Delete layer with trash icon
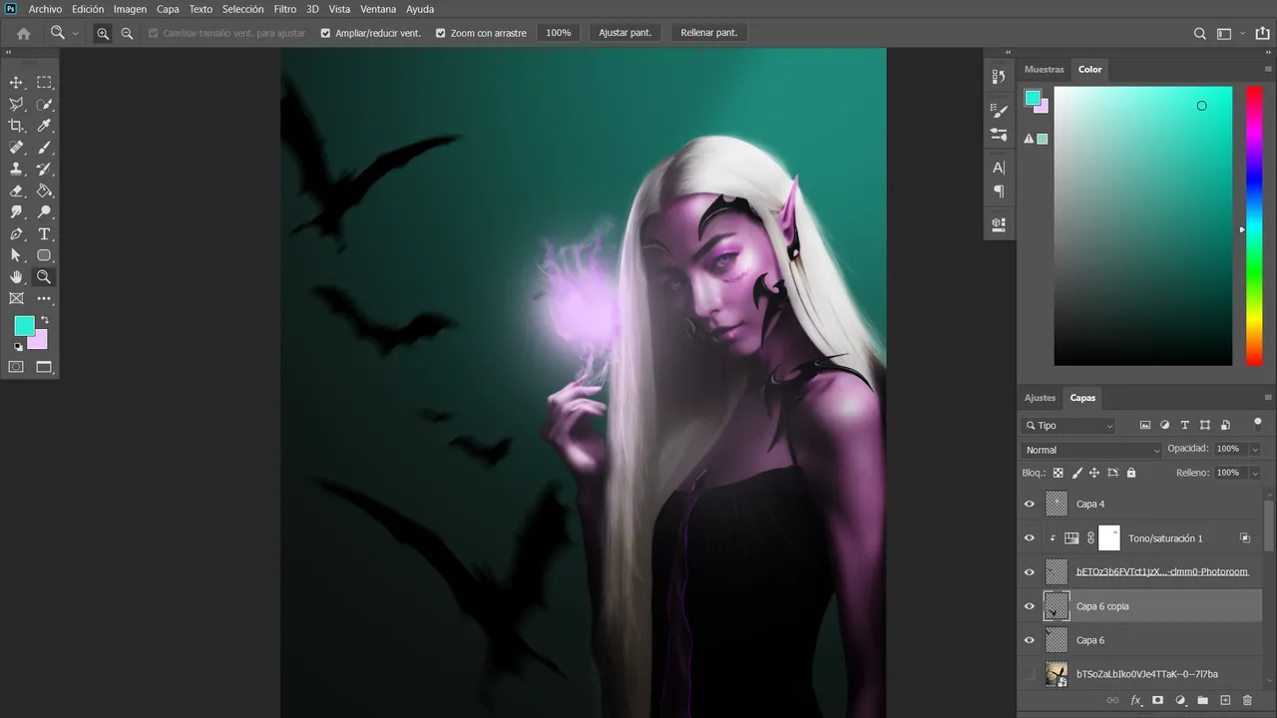The height and width of the screenshot is (718, 1277). pyautogui.click(x=1247, y=701)
